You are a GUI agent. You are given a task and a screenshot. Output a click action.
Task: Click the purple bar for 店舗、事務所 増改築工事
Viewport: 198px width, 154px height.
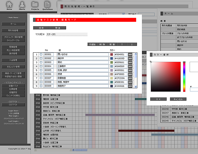click(120, 115)
